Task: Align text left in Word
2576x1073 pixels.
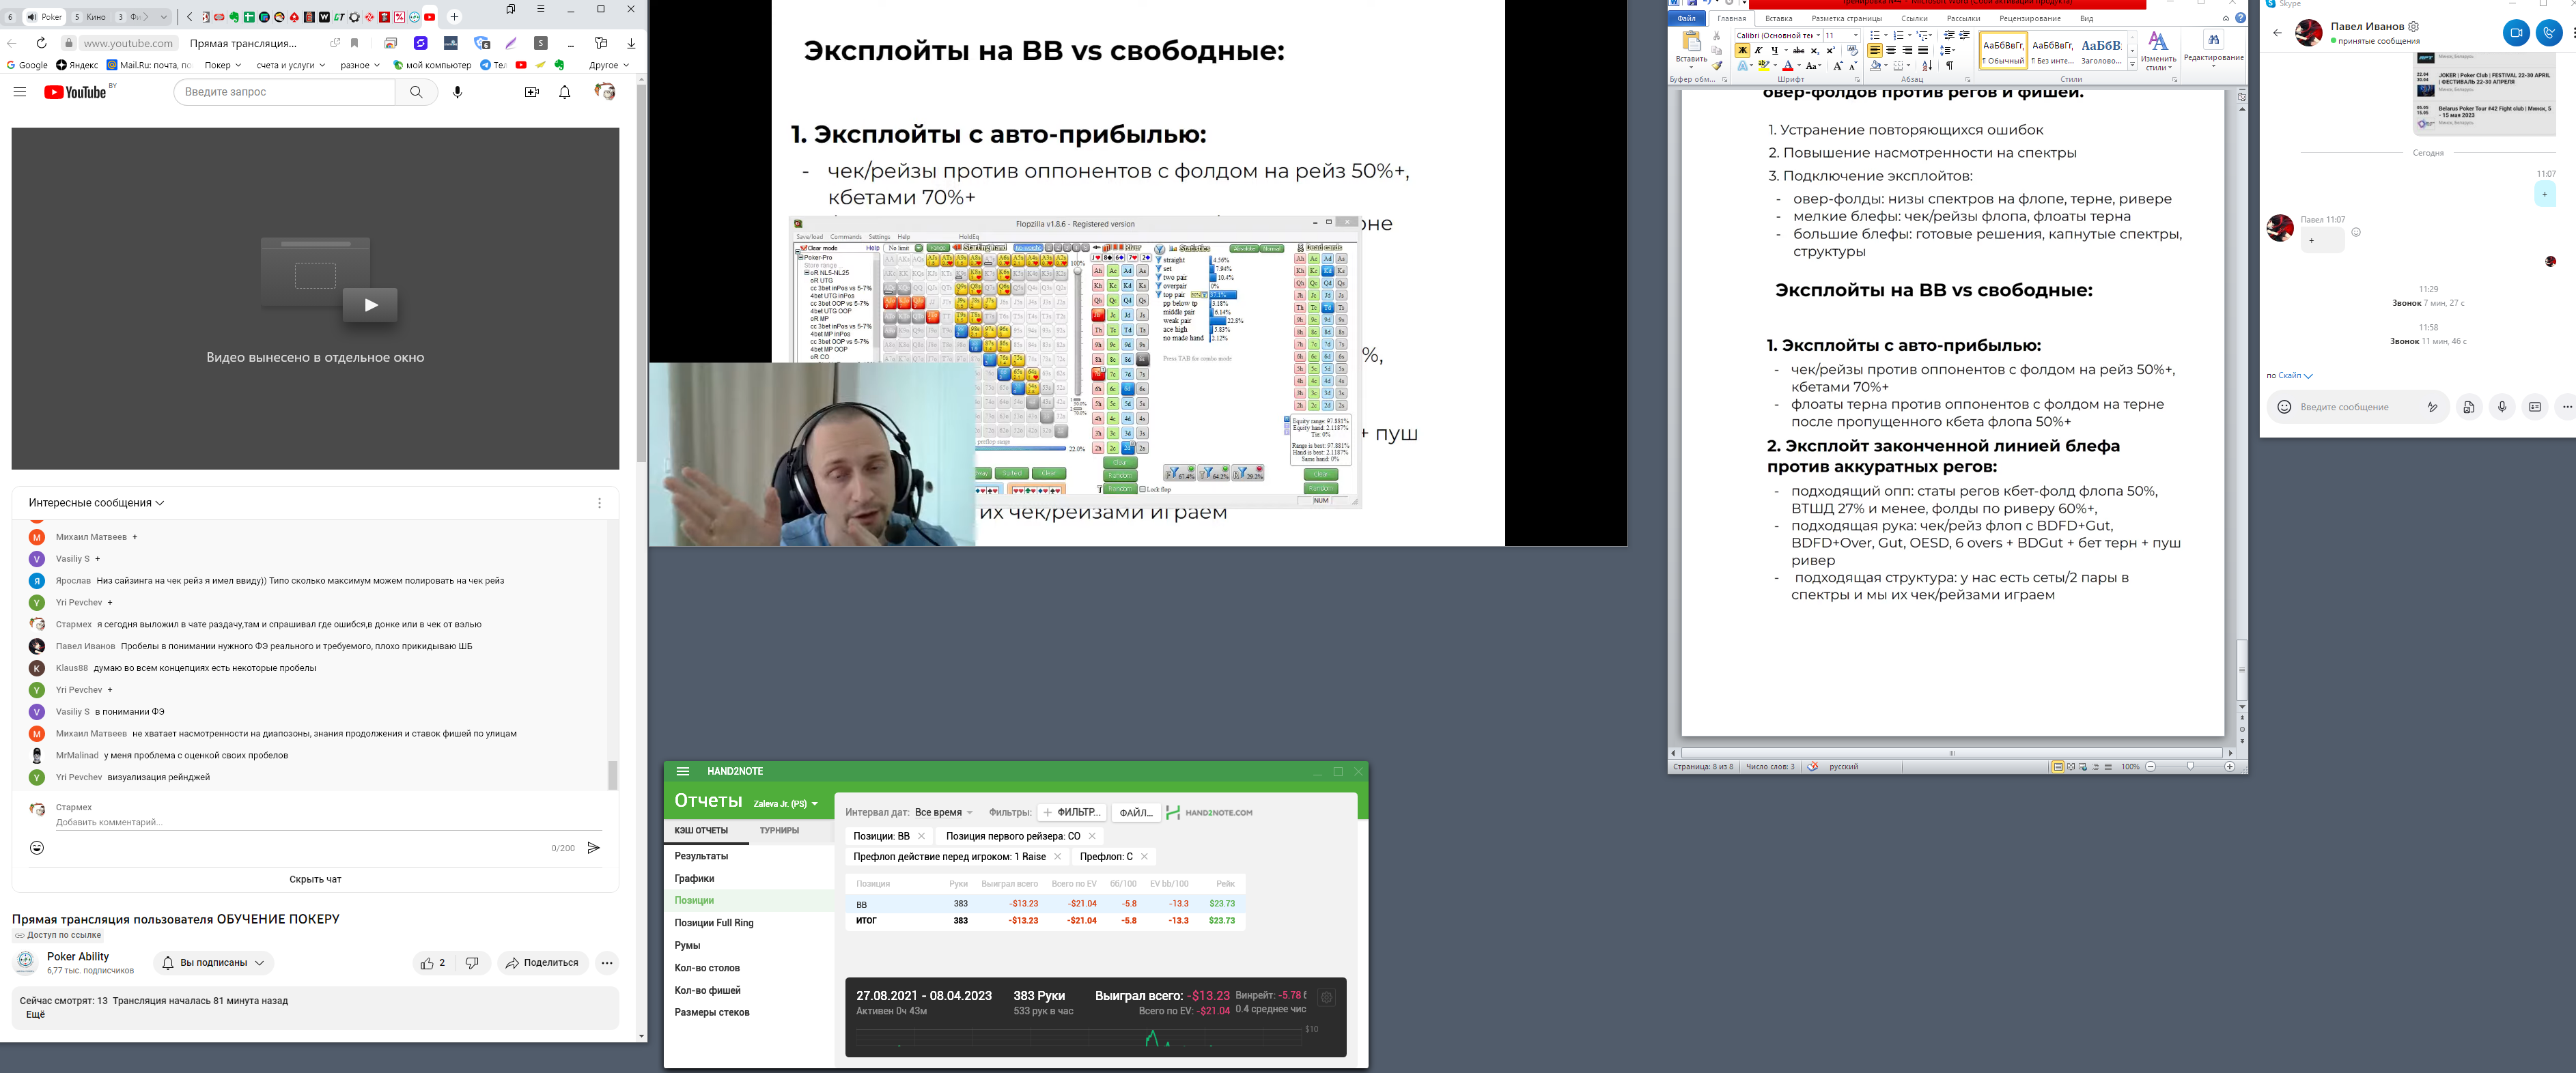Action: (1875, 50)
